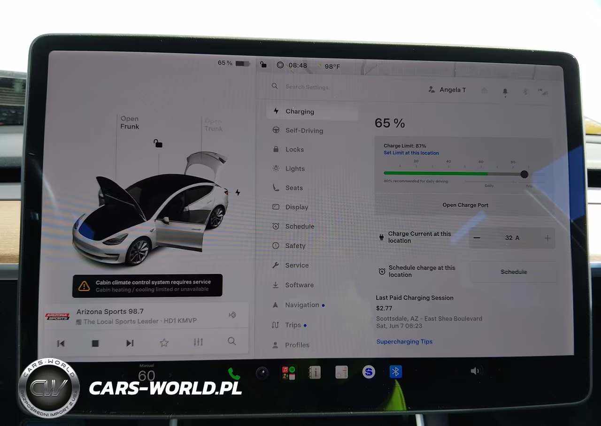Screen dimensions: 601x426
Task: Select Charging in settings menu
Action: pyautogui.click(x=312, y=112)
